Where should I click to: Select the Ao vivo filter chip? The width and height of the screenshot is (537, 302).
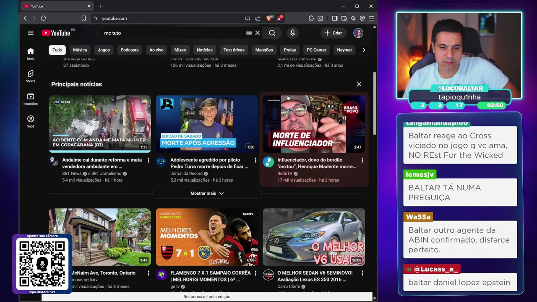[x=156, y=50]
